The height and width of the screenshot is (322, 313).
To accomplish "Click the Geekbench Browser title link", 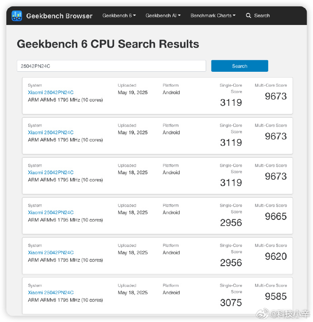I will tap(59, 16).
